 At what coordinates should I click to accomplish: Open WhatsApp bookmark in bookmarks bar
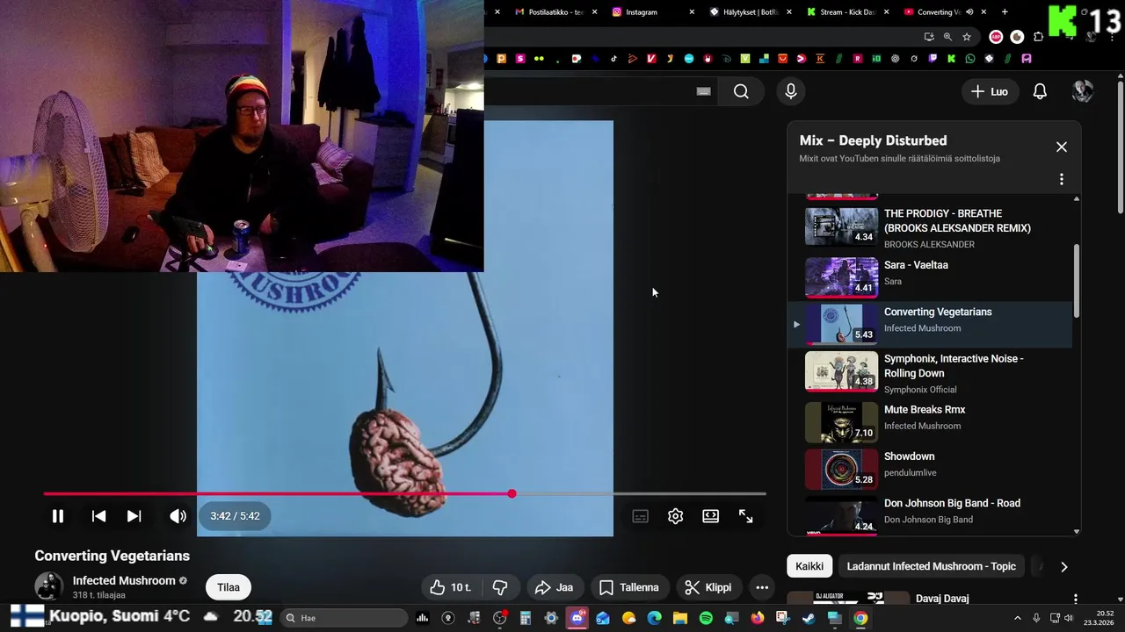pyautogui.click(x=970, y=59)
